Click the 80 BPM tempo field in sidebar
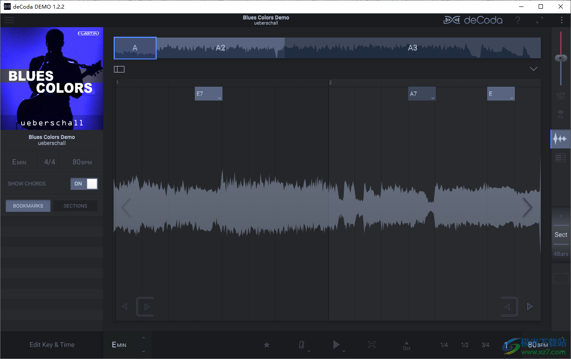The image size is (571, 359). coord(82,162)
